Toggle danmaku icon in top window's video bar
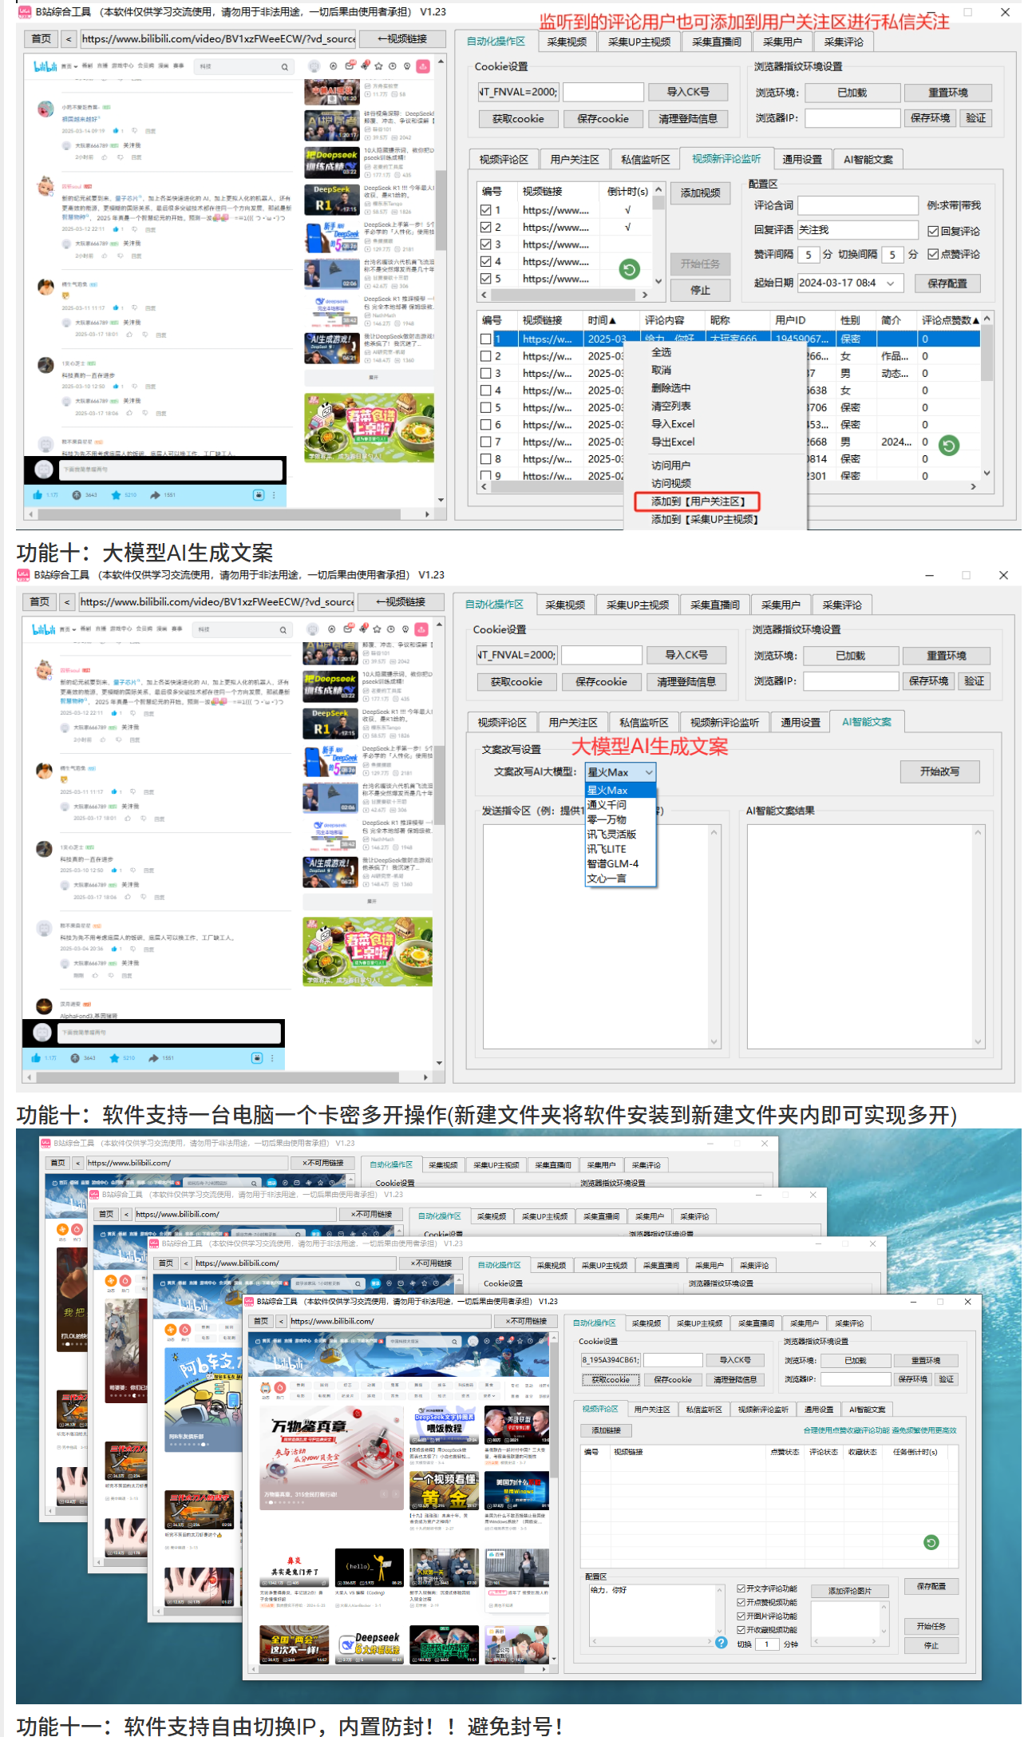Viewport: 1032px width, 1737px height. (x=259, y=495)
